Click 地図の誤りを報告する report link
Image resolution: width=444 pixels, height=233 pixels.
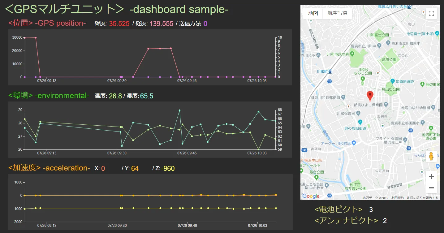(422, 198)
